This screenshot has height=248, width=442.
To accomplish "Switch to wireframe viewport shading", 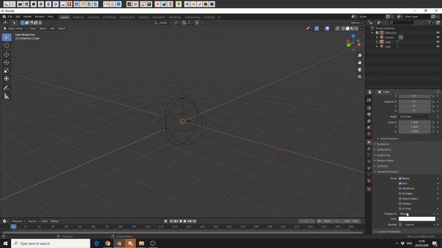I will coord(343,28).
